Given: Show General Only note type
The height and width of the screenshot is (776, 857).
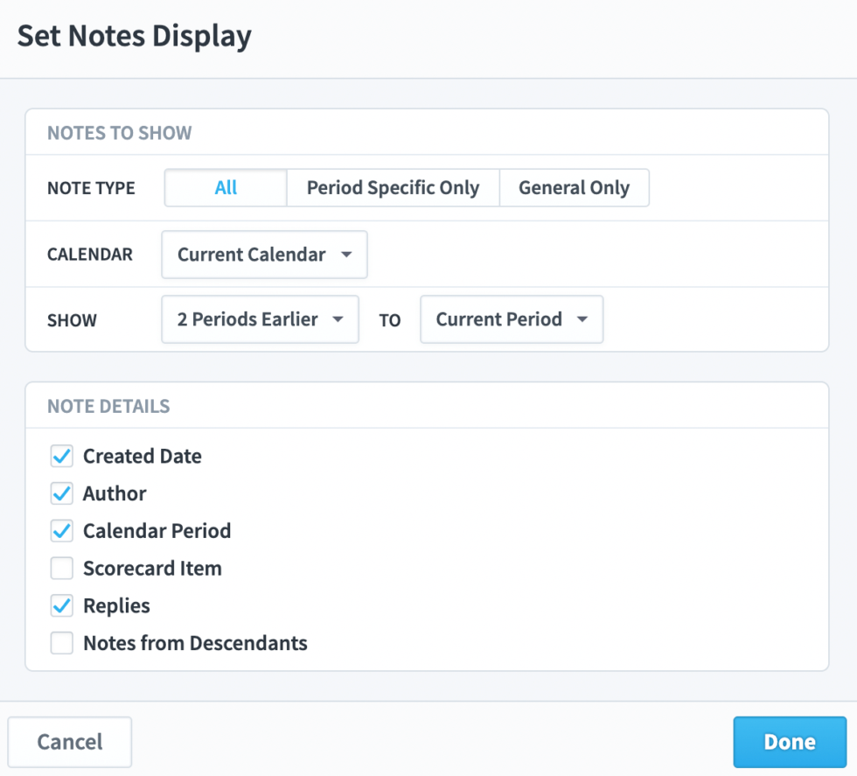Looking at the screenshot, I should [574, 187].
